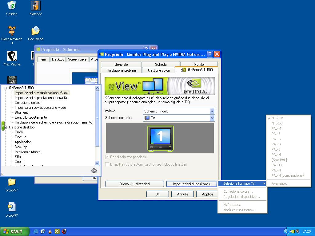Click the taskbar clock showing 17.25
315x236 pixels.
click(x=306, y=231)
